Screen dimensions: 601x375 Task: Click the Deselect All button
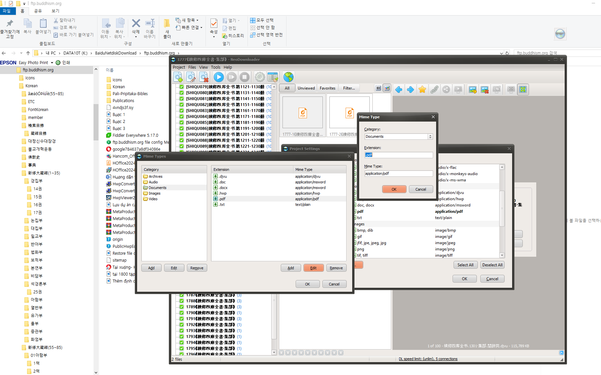[x=492, y=265]
